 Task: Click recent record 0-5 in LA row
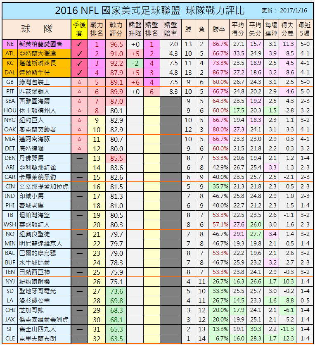pyautogui.click(x=305, y=300)
